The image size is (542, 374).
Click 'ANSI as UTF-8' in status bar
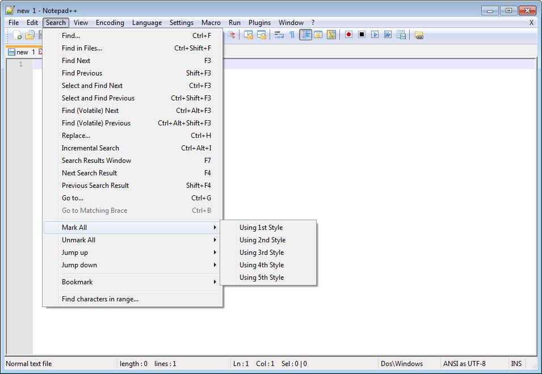point(464,364)
